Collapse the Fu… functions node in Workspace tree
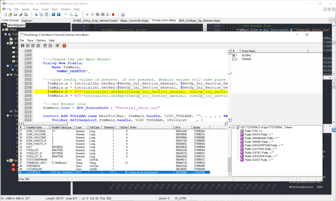 tap(8, 75)
